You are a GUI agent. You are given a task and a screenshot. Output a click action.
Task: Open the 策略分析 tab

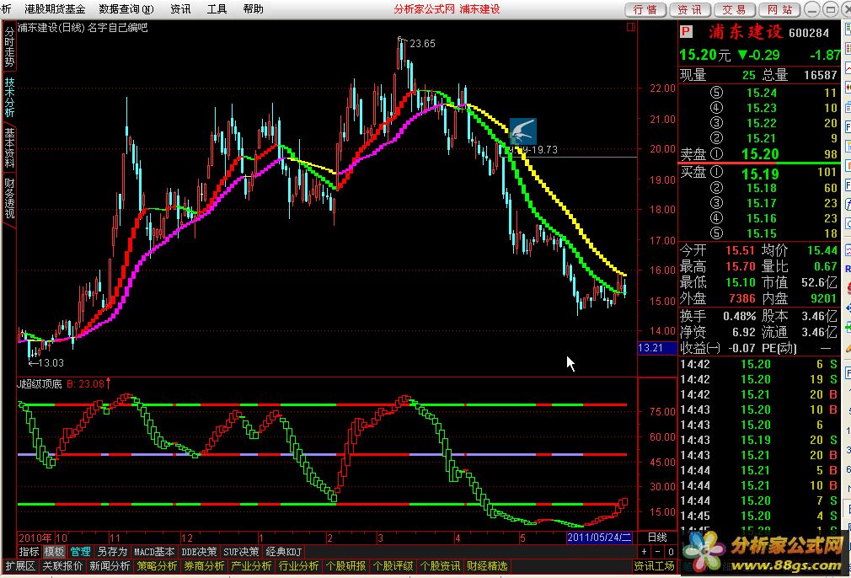pos(157,566)
